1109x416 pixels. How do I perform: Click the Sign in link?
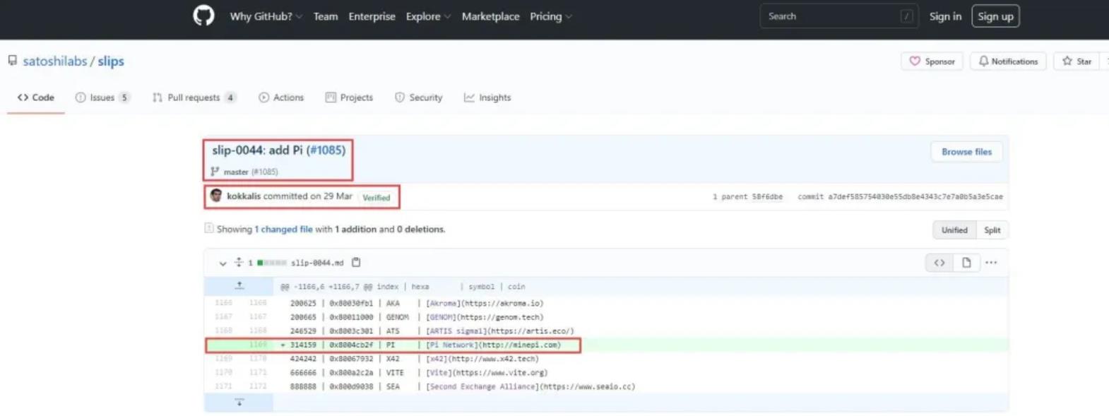[x=945, y=16]
